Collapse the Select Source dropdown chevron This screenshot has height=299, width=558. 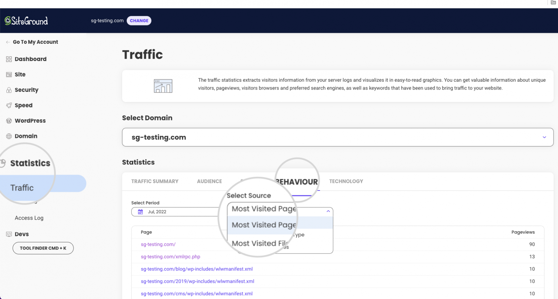[x=328, y=211]
